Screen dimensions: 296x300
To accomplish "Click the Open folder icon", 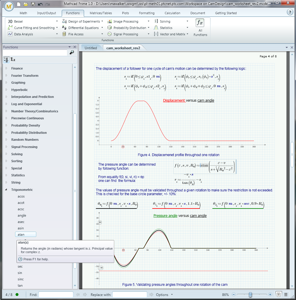I will point(26,4).
